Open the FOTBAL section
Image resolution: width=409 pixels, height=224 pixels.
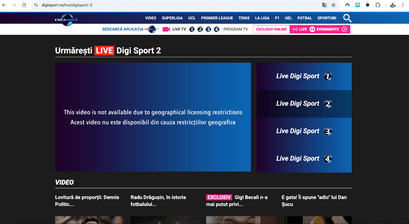pyautogui.click(x=305, y=18)
